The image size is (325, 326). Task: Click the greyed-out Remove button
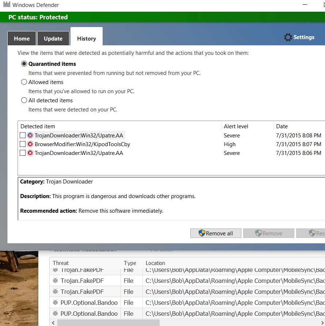(x=269, y=233)
